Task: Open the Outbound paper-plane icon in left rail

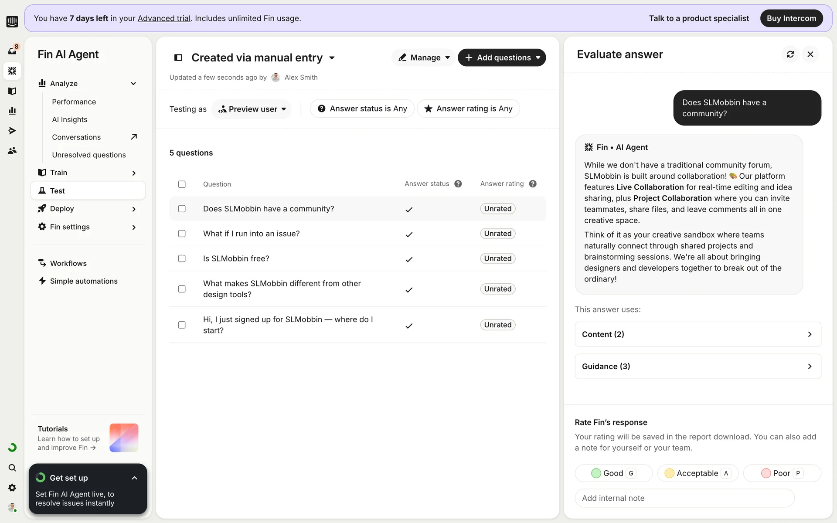Action: [x=12, y=131]
